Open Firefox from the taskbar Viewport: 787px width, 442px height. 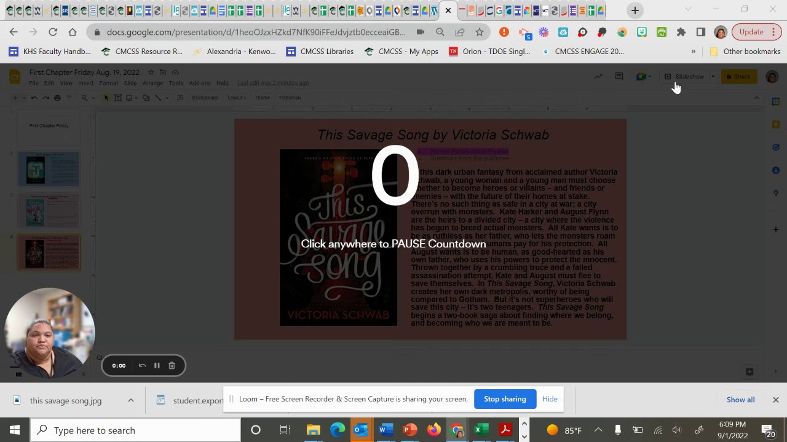pos(433,430)
